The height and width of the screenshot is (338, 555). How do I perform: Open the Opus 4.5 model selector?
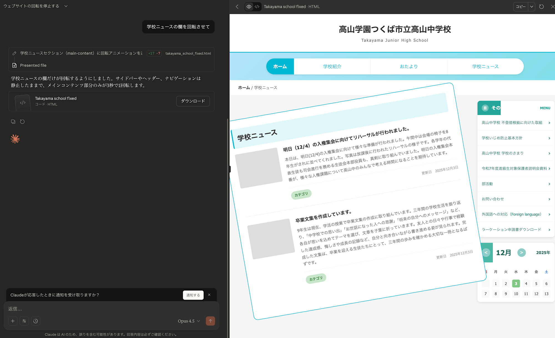coord(189,321)
